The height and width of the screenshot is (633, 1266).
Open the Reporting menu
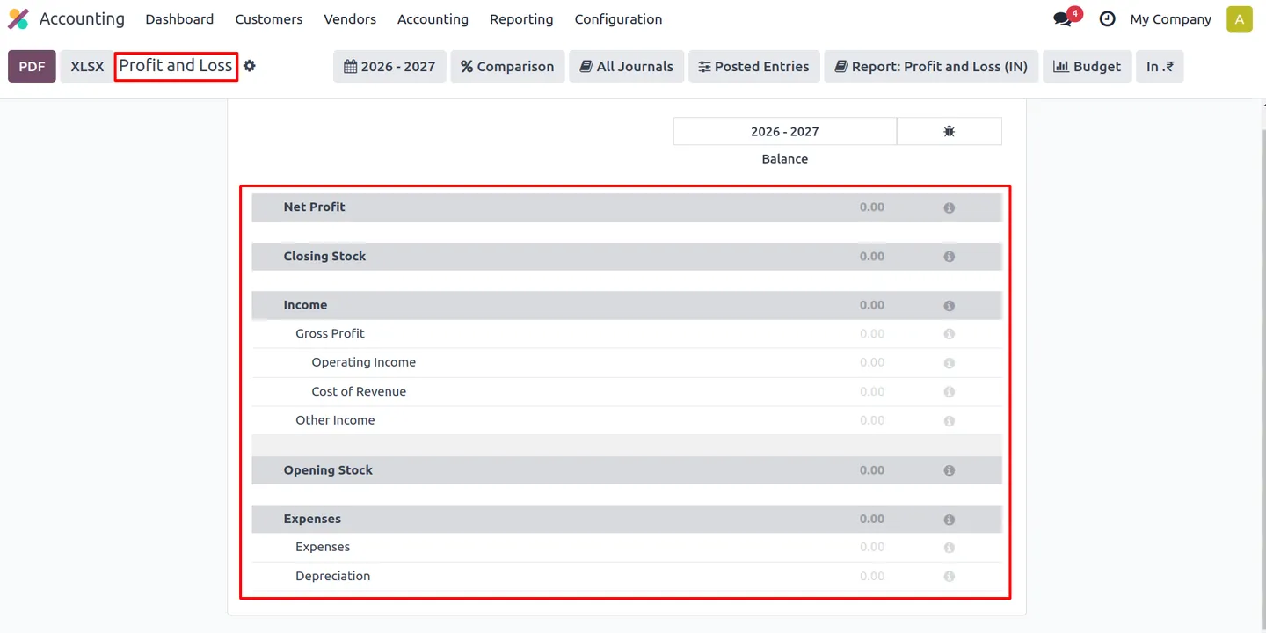[521, 18]
